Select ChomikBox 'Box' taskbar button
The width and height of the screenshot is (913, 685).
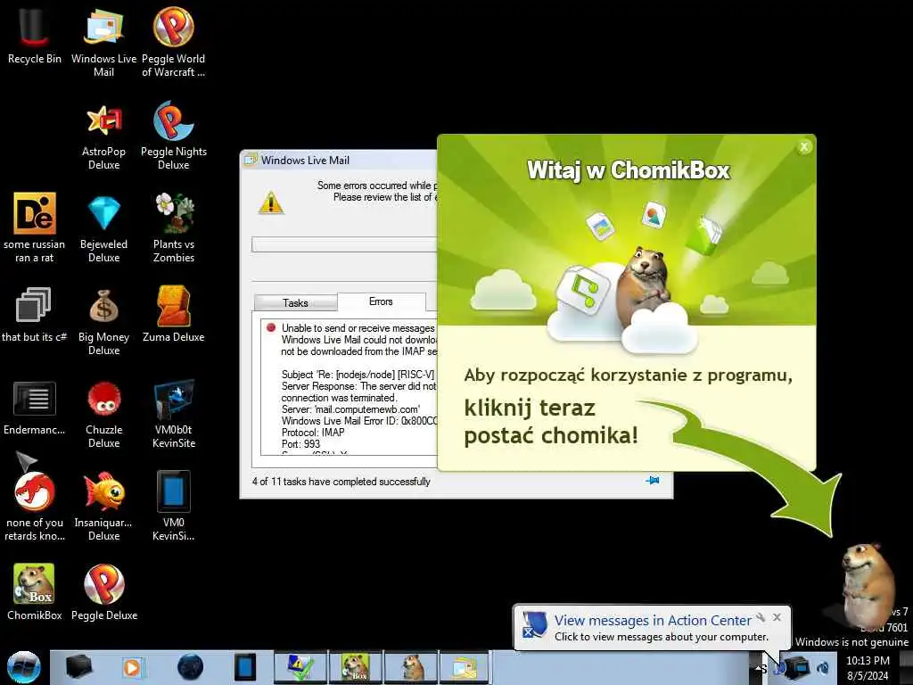coord(355,667)
